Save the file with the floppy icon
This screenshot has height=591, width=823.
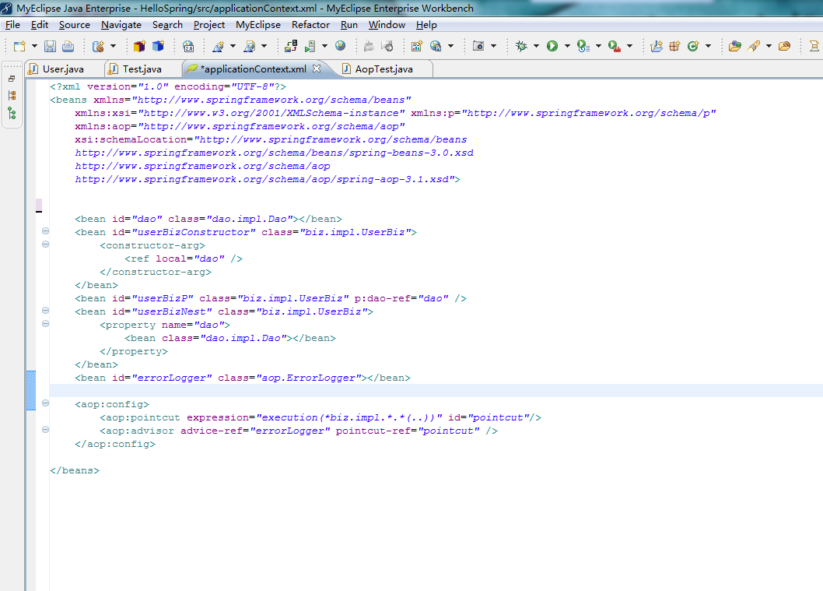50,46
